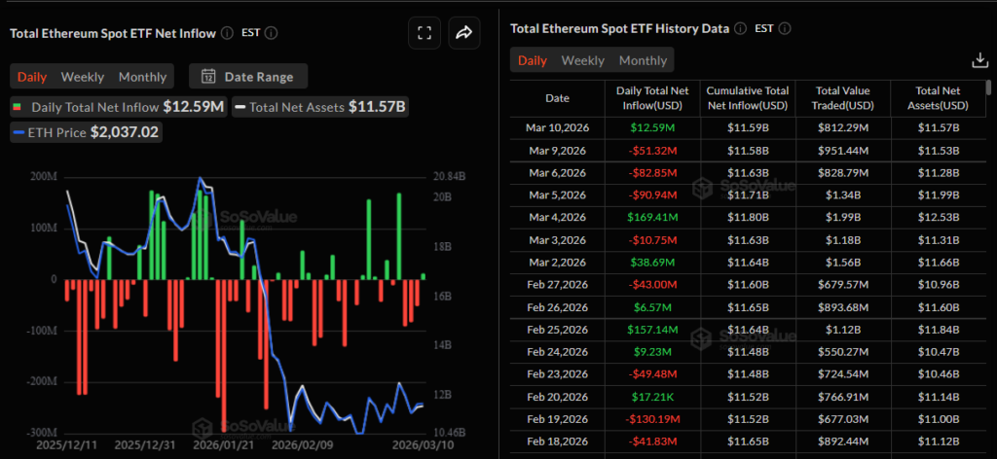Click the Daily Total Net Inflow column header

coord(652,97)
